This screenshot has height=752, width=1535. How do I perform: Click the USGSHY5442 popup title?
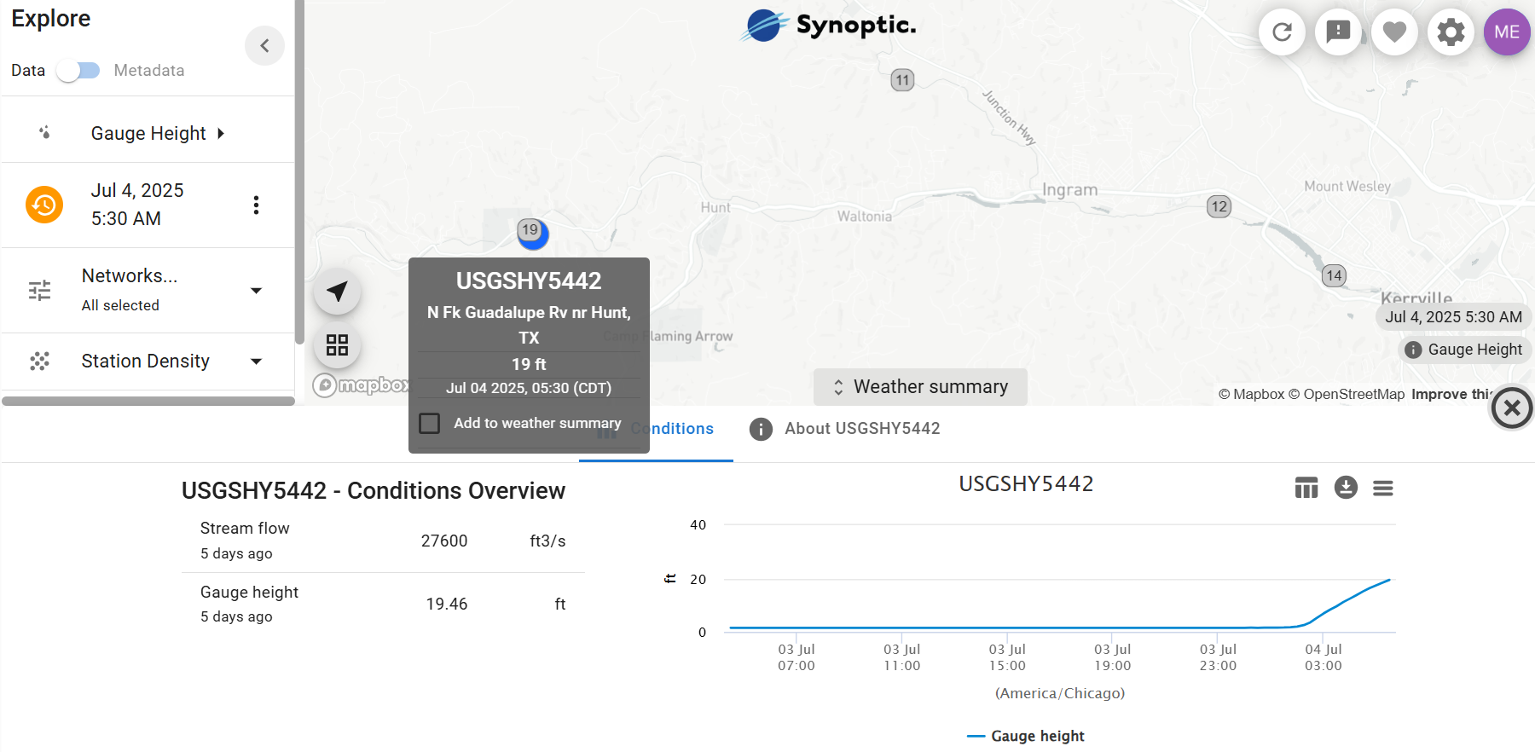click(x=529, y=281)
